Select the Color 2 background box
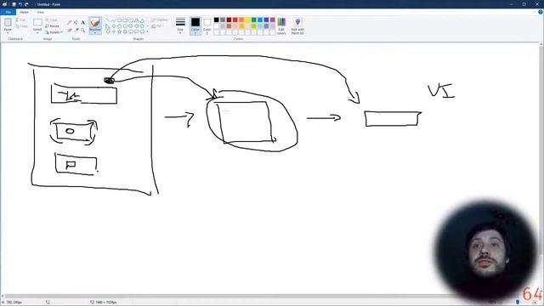Viewport: 544px width, 306px height. pyautogui.click(x=207, y=26)
